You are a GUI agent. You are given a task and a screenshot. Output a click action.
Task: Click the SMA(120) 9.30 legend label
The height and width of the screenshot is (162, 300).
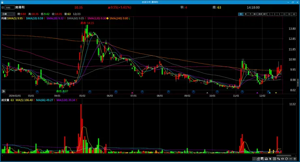coord(97,18)
